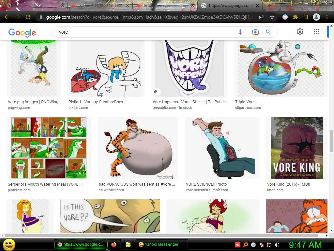Click the red AnyDesk tray icon

(x=237, y=245)
